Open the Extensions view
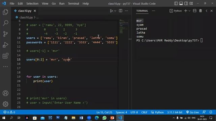The height and width of the screenshot is (121, 216). click(x=5, y=56)
